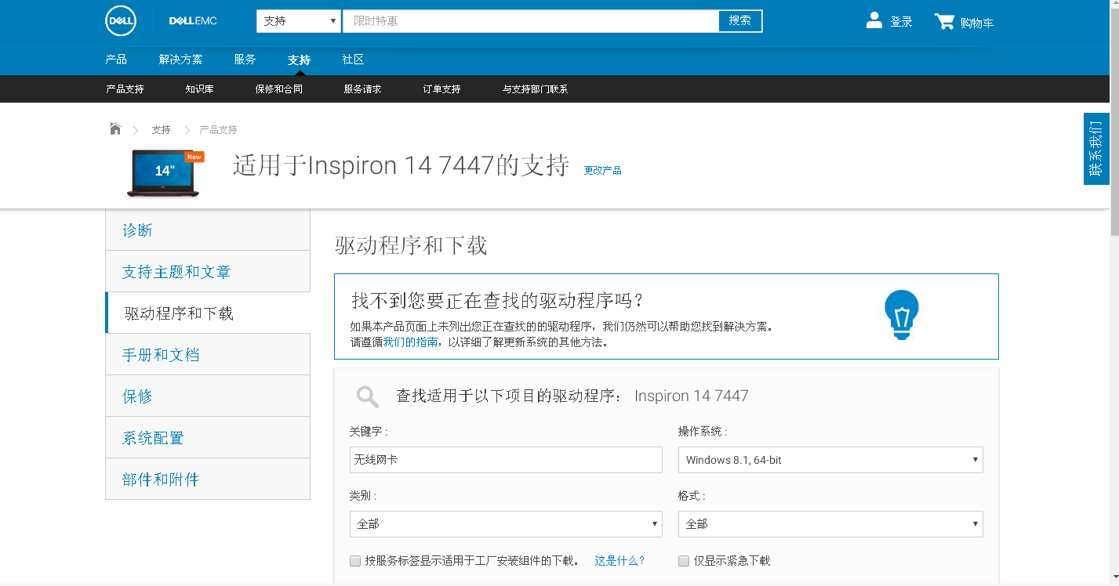The width and height of the screenshot is (1119, 586).
Task: Select the 支持 main menu tab
Action: [299, 60]
